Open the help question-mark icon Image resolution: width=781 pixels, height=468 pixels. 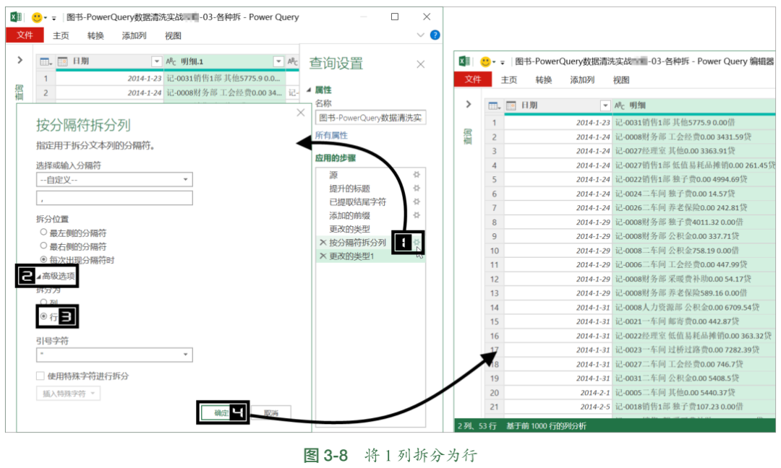click(x=435, y=35)
